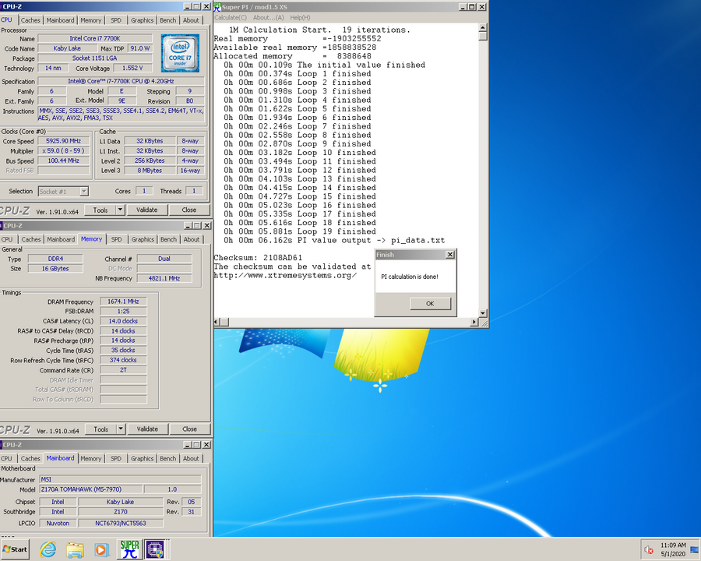701x561 pixels.
Task: Close the Finish dialog with X
Action: (450, 255)
